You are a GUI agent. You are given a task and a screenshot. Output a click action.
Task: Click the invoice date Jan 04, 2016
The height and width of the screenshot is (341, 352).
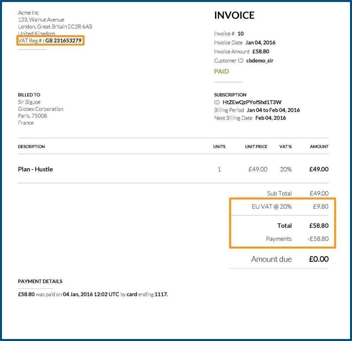260,43
